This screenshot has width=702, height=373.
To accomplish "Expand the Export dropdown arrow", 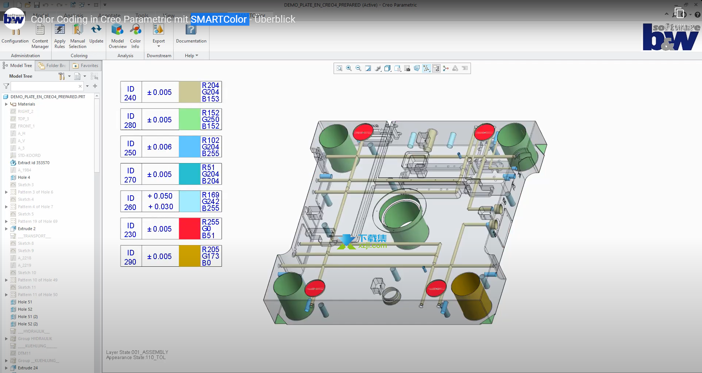I will point(159,47).
